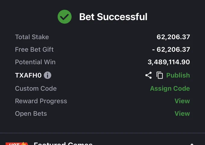Copy the booking code with copy icon

pos(160,75)
